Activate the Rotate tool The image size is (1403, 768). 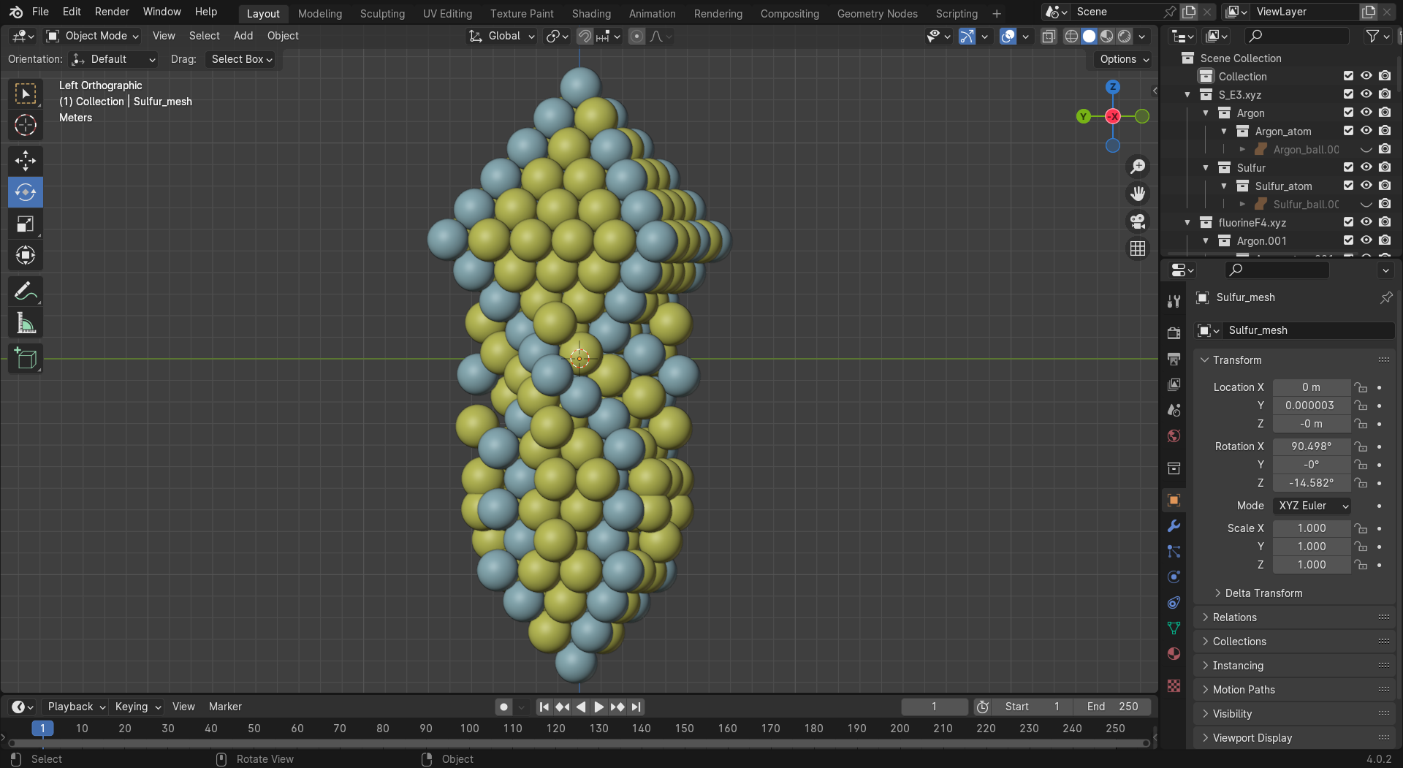coord(26,192)
